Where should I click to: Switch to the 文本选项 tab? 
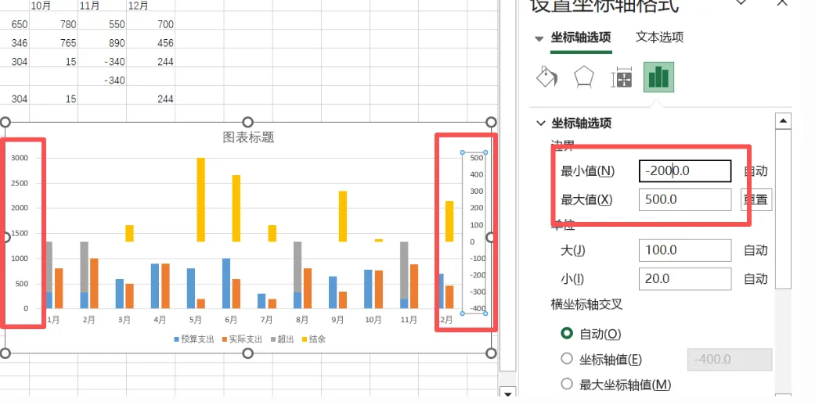pos(659,37)
